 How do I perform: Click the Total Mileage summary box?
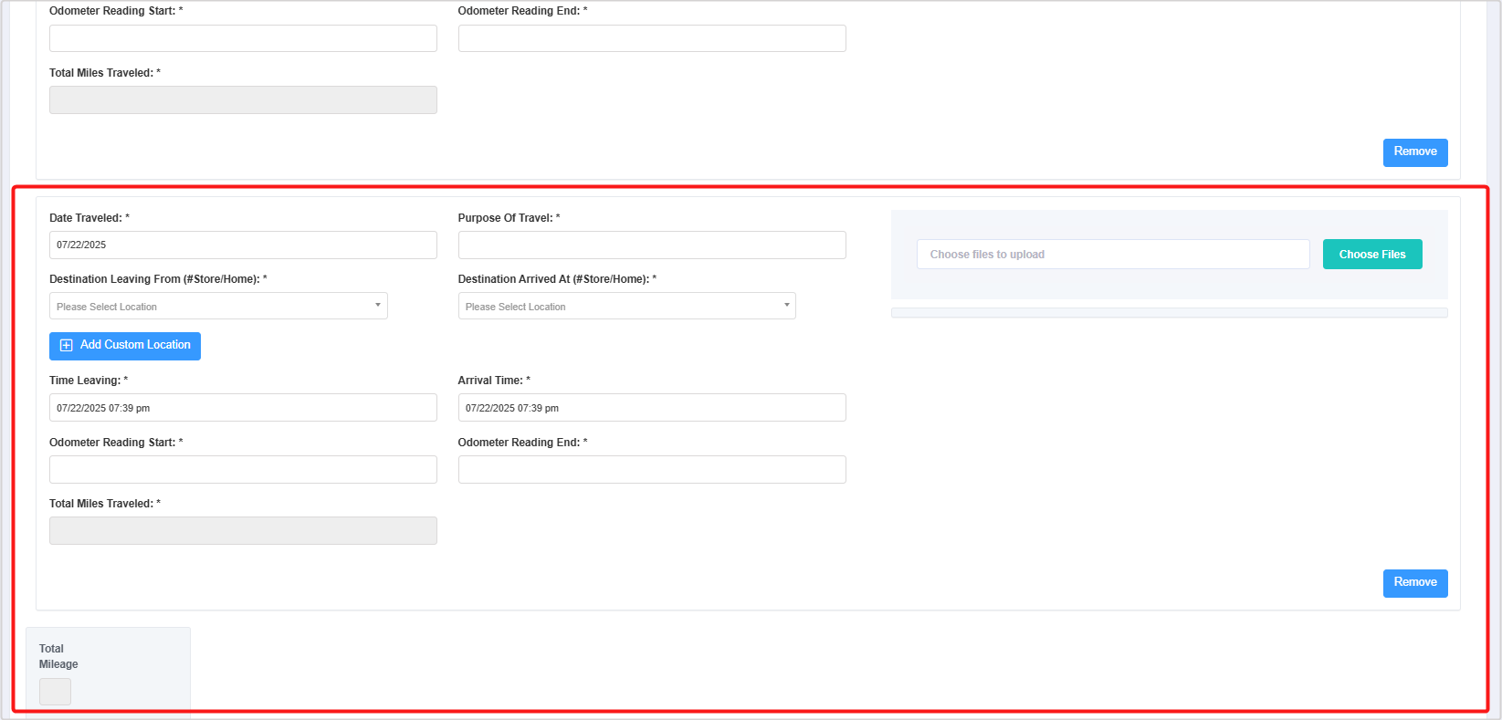(x=55, y=692)
